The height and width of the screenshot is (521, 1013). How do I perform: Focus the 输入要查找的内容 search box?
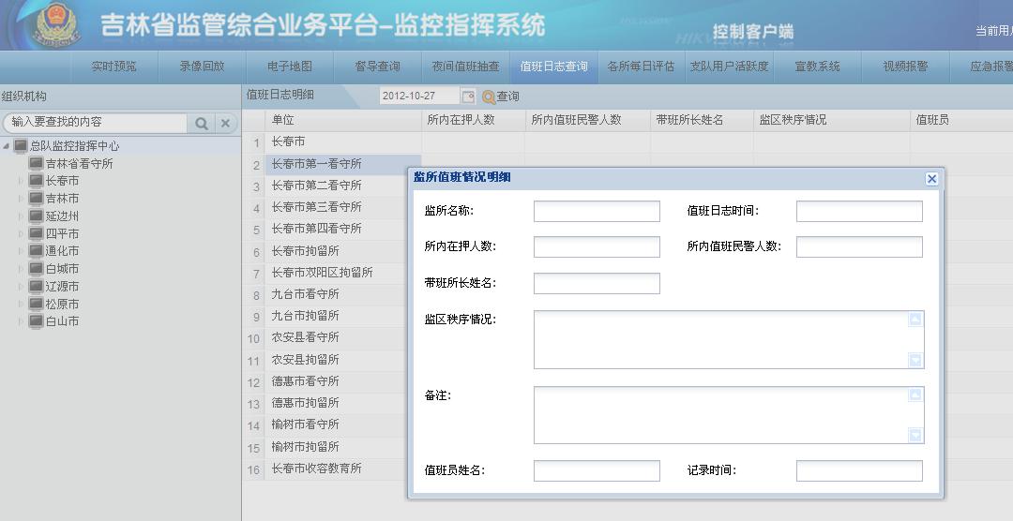pos(98,123)
